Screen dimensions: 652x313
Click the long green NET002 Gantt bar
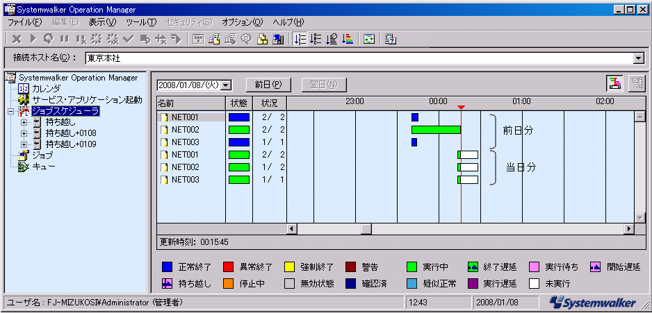437,130
